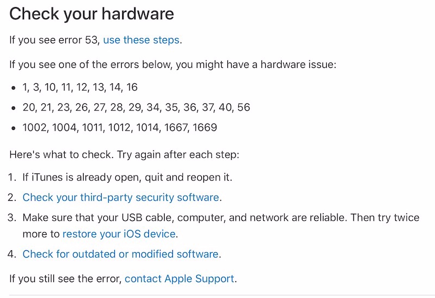Click the hardware issue intro sentence

tap(173, 65)
